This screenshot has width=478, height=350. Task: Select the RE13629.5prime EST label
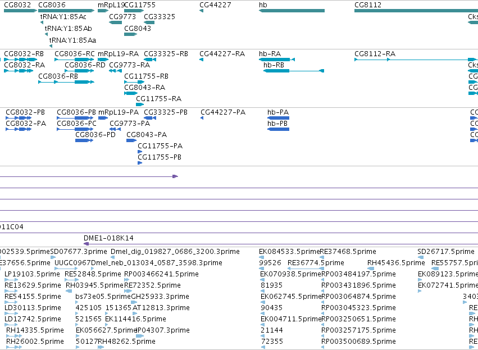point(33,285)
